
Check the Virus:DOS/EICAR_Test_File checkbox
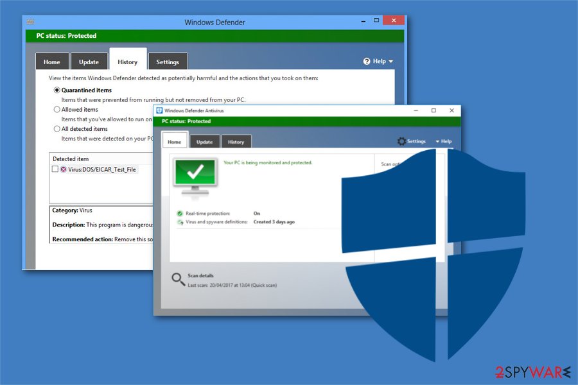(55, 169)
